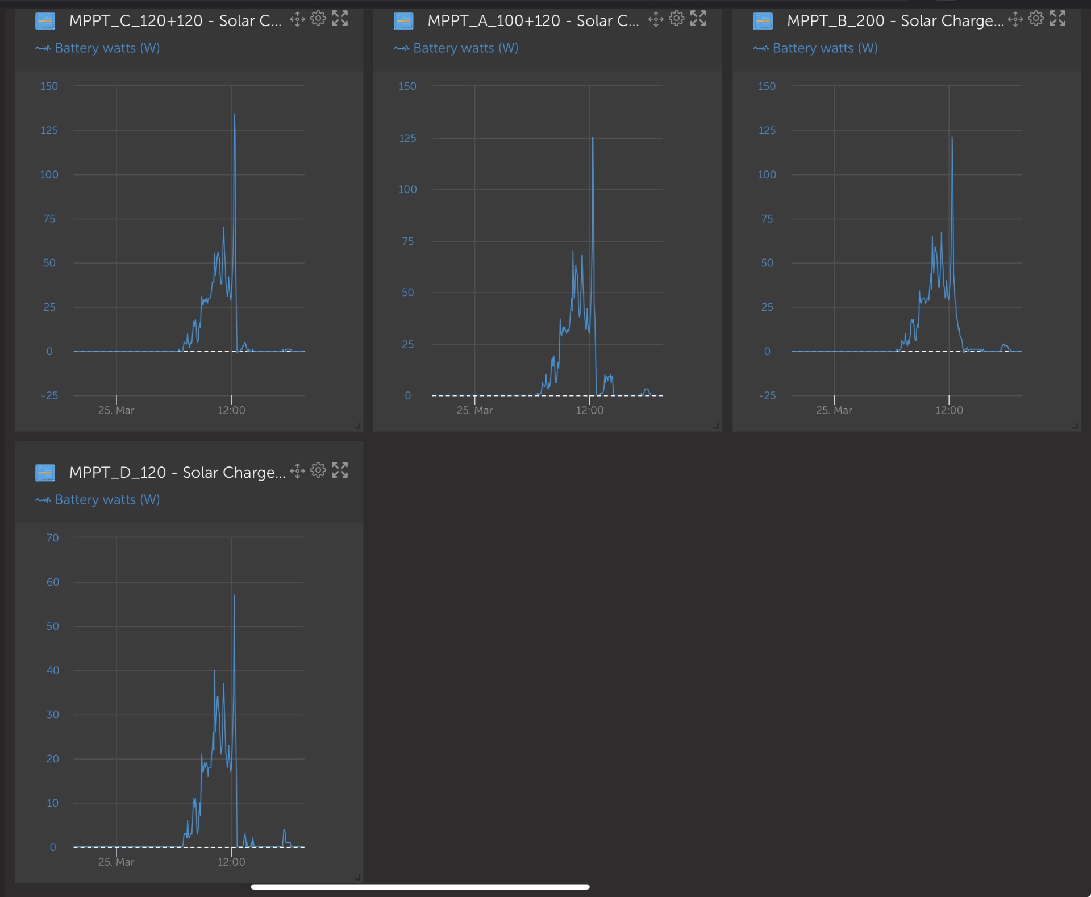Toggle Battery watts series in MPPT_C_120+120 legend
This screenshot has height=897, width=1091.
pos(98,48)
